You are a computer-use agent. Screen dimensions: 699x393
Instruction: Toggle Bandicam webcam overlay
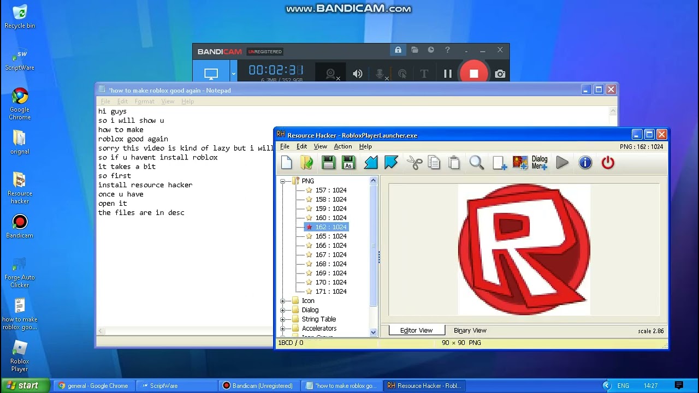331,74
